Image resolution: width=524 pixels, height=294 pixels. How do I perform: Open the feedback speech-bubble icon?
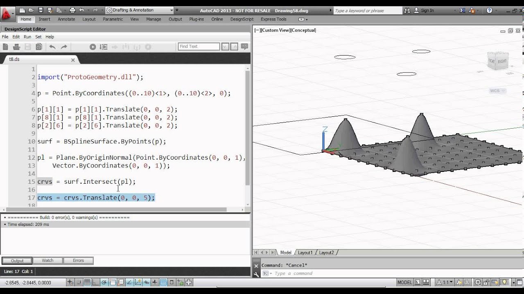pos(245,47)
